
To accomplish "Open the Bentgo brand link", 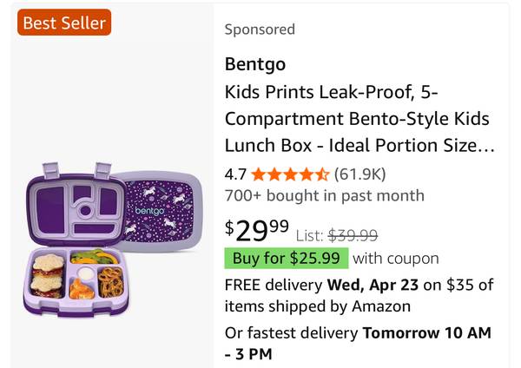I will point(255,64).
